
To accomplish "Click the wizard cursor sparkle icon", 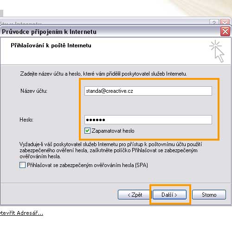I will (217, 51).
